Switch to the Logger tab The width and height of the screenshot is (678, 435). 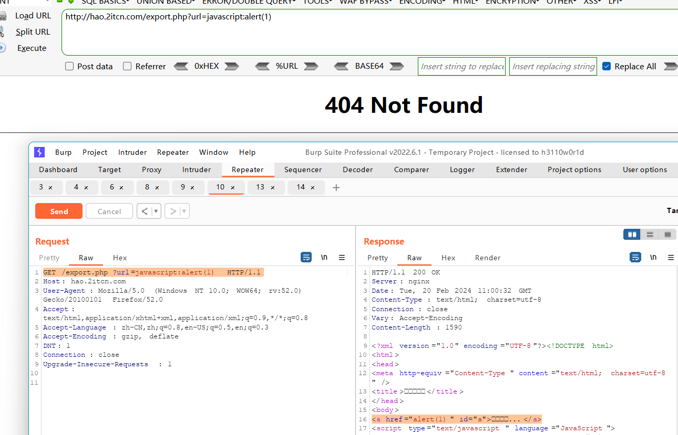[x=462, y=169]
